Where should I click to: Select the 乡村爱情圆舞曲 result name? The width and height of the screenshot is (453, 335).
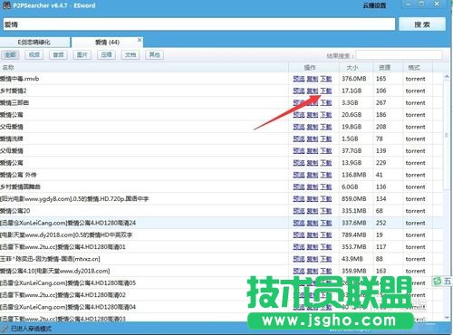20,187
